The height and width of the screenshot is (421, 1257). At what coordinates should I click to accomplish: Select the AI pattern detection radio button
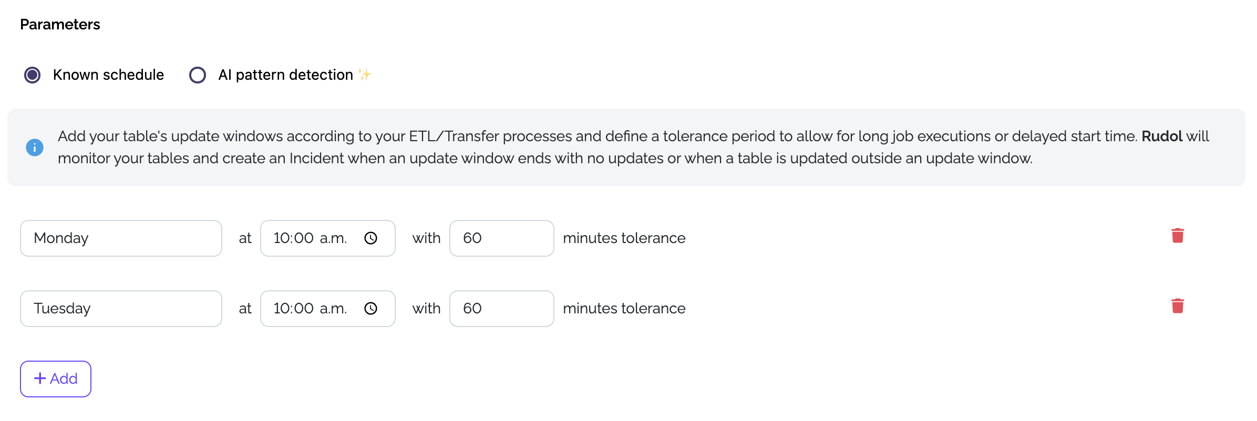click(198, 75)
